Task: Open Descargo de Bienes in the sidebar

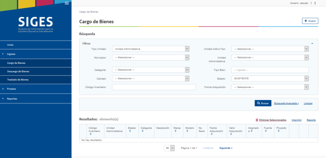Action: point(36,71)
